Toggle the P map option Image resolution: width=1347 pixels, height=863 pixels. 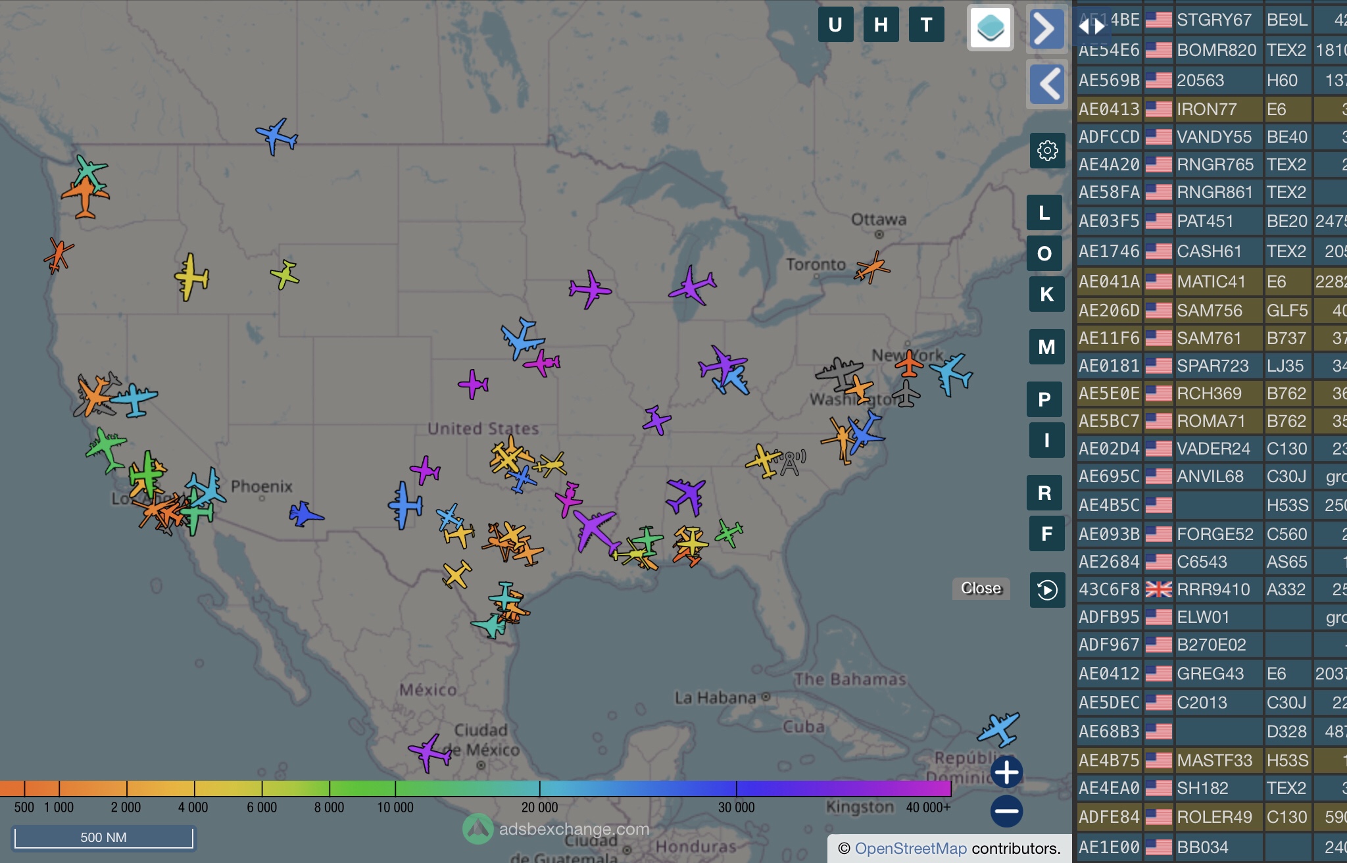(1044, 399)
